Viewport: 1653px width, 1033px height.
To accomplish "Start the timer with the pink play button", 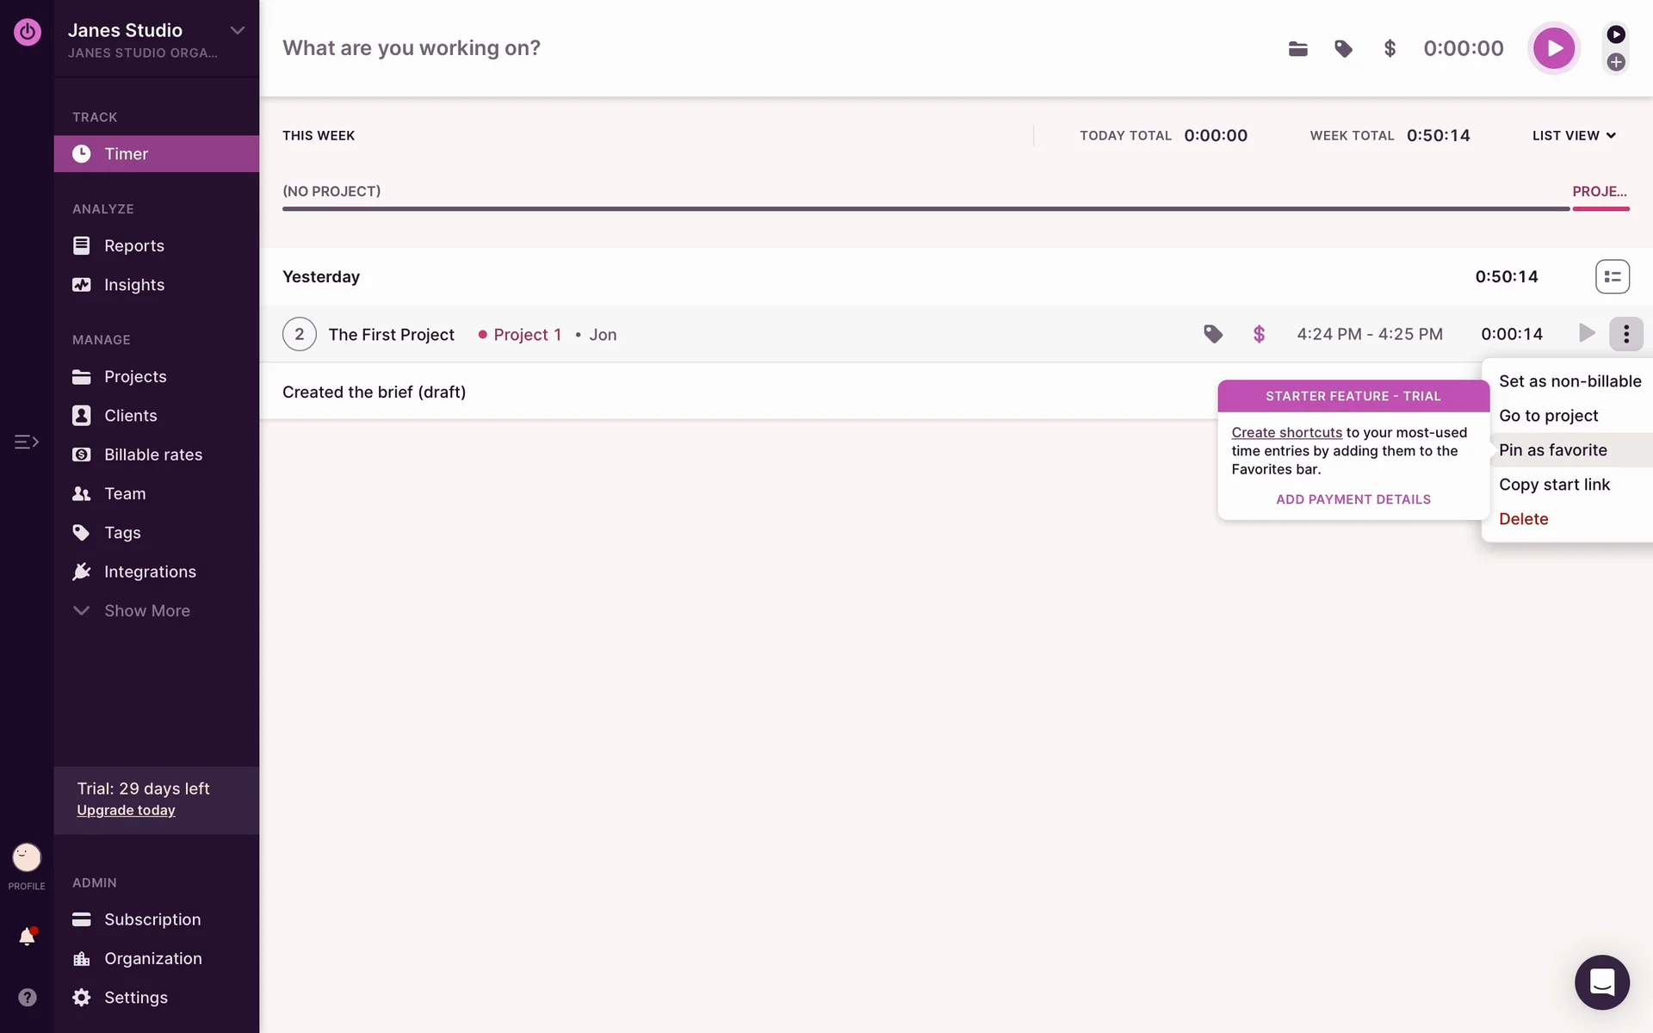I will click(1553, 48).
